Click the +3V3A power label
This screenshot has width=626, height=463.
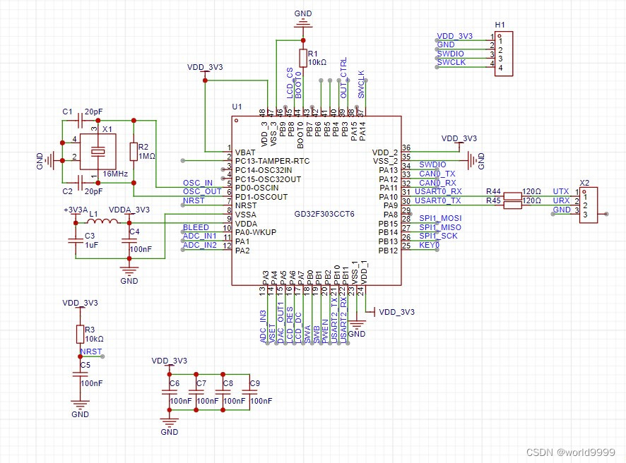tap(76, 210)
